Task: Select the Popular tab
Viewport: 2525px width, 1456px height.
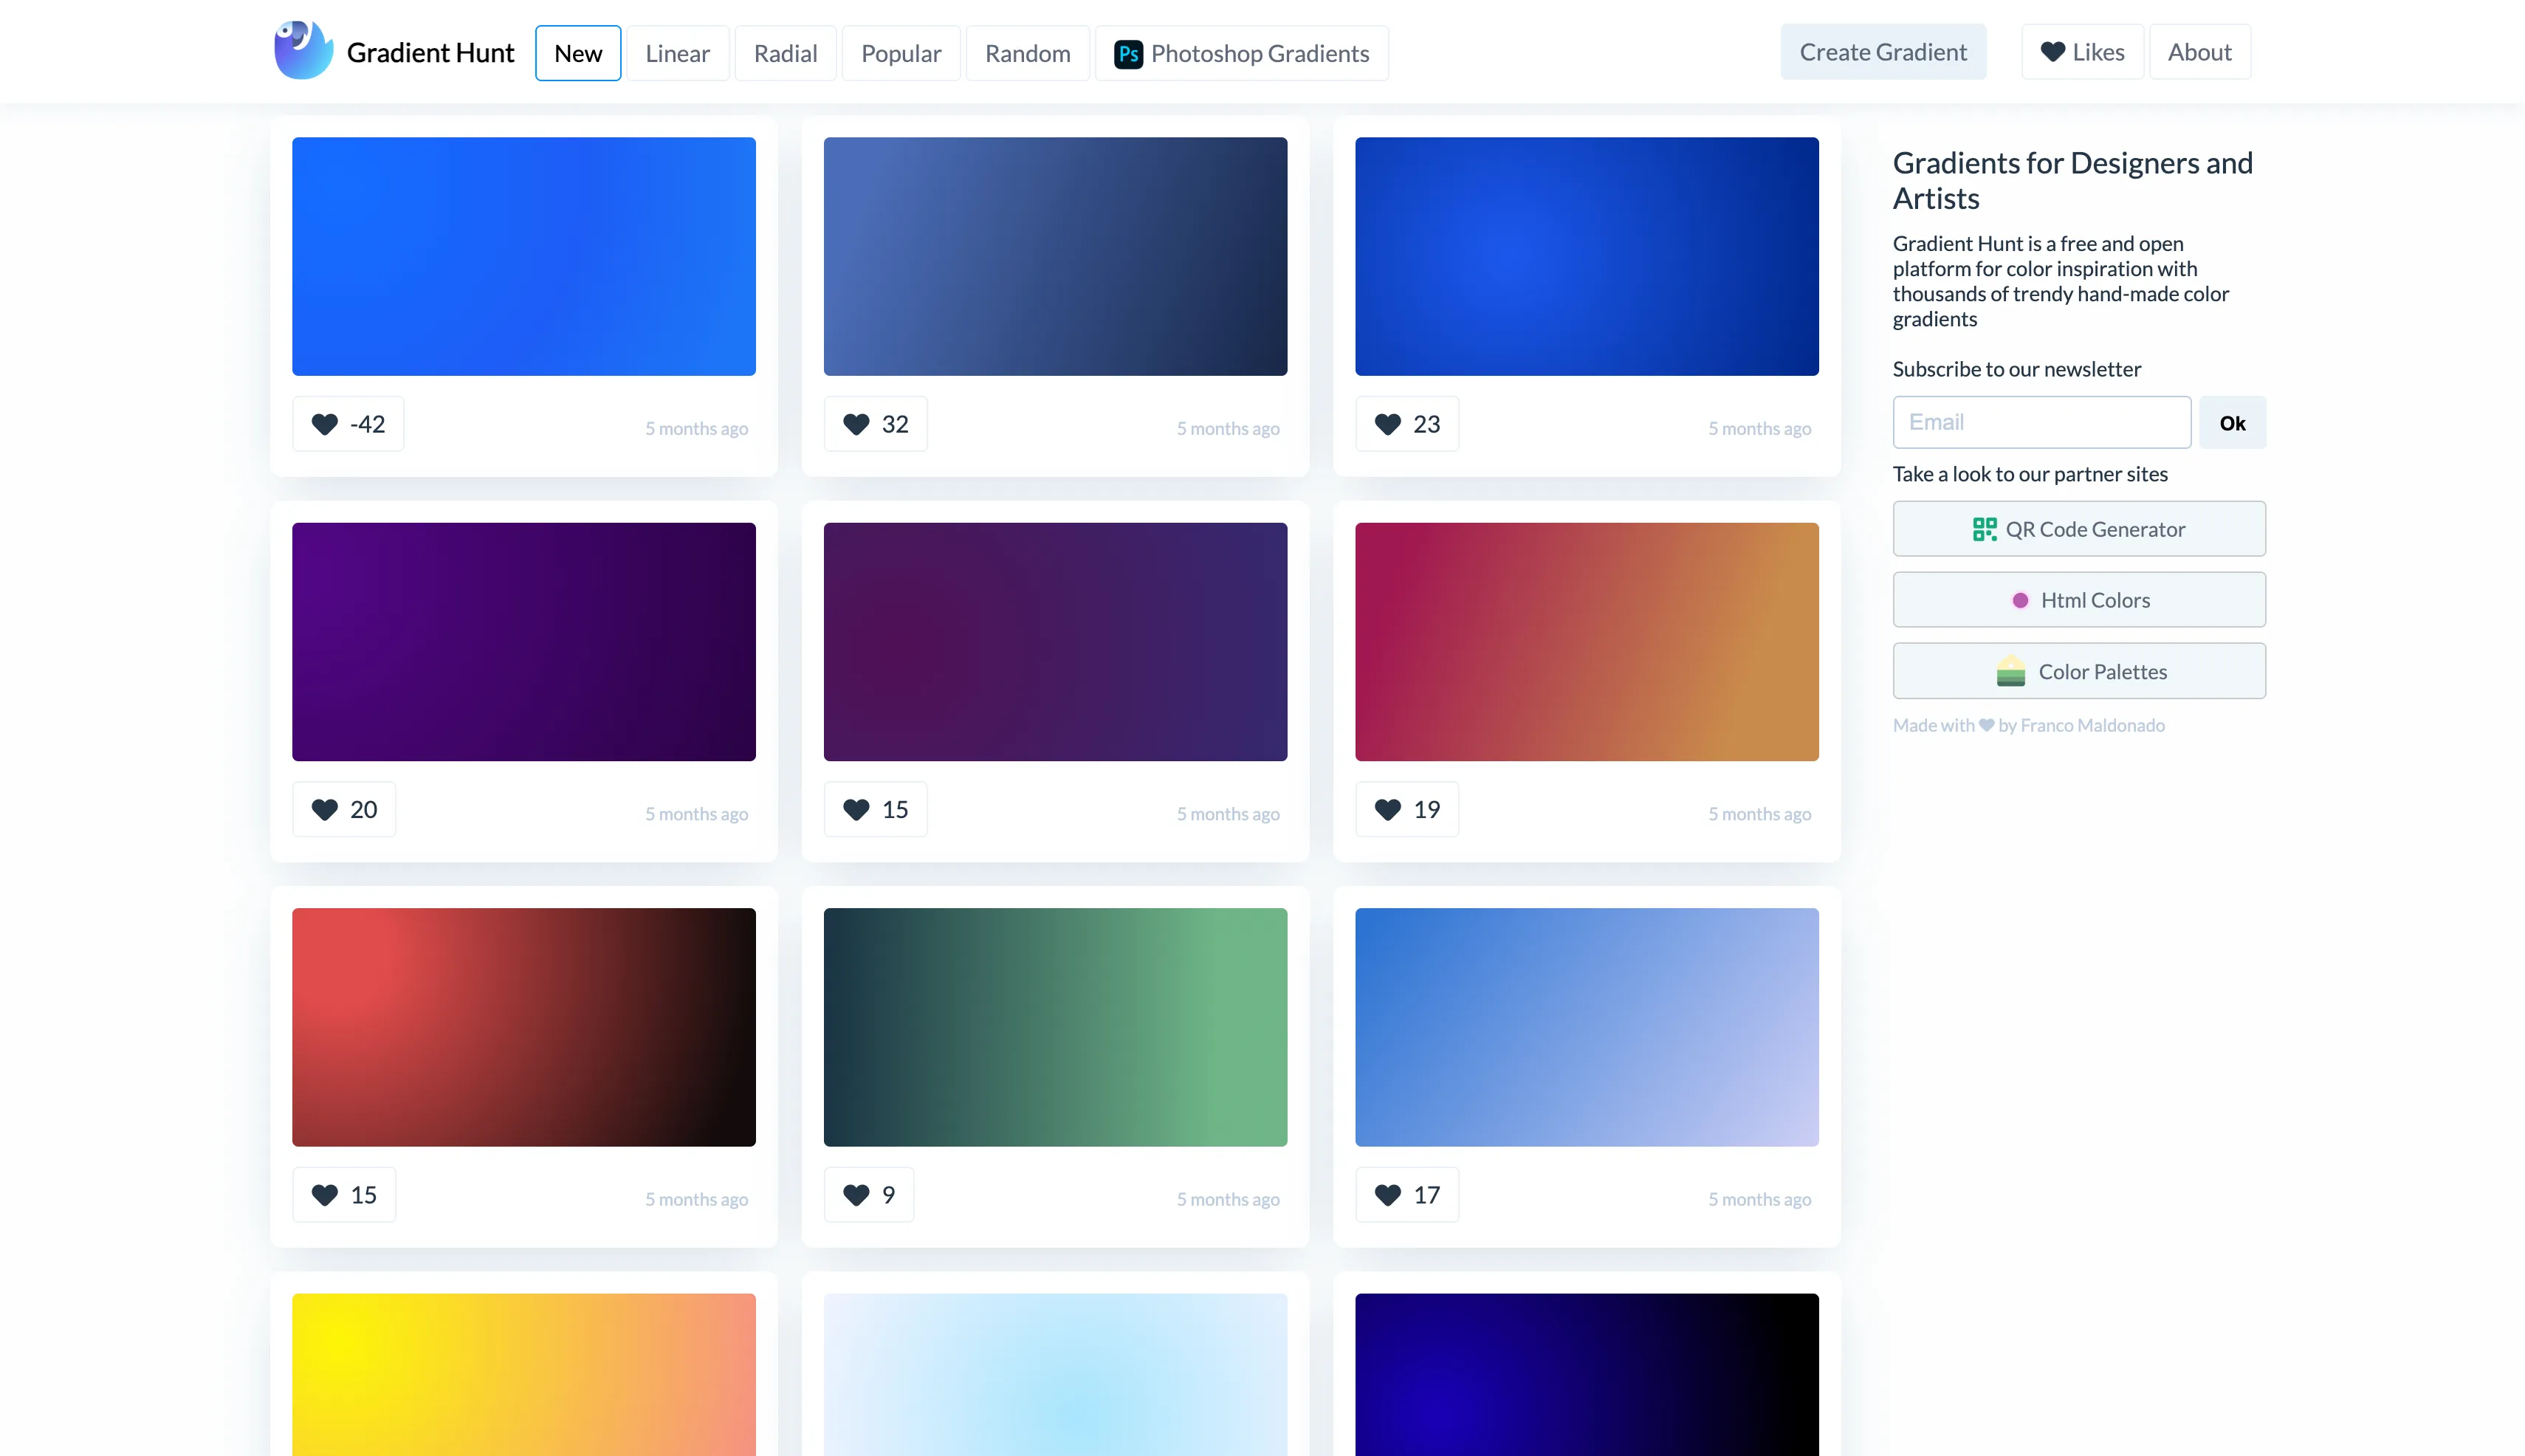Action: (x=900, y=53)
